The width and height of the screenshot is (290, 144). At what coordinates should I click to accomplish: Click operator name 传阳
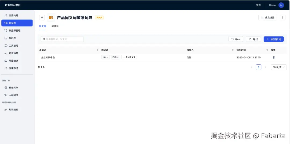(x=189, y=57)
